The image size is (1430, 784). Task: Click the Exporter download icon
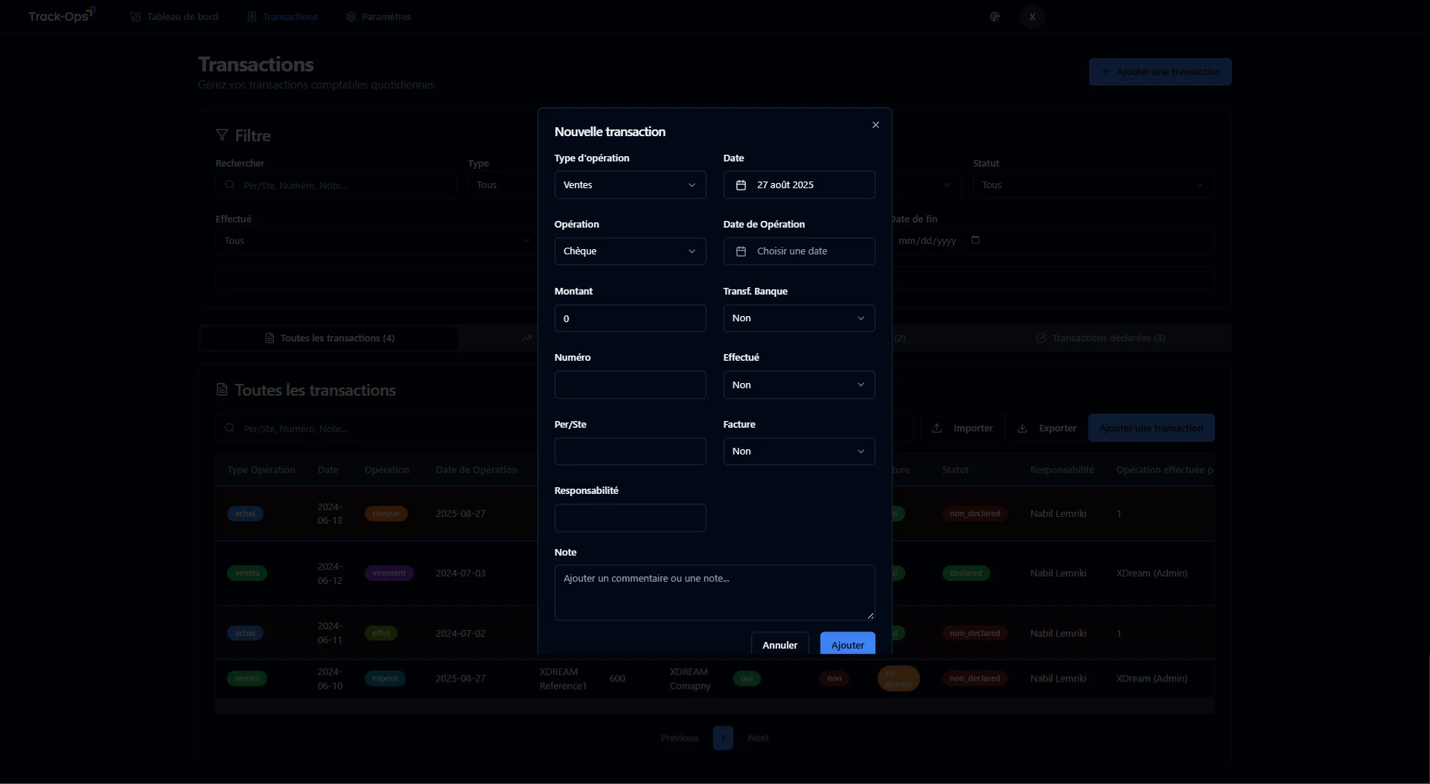(x=1024, y=428)
